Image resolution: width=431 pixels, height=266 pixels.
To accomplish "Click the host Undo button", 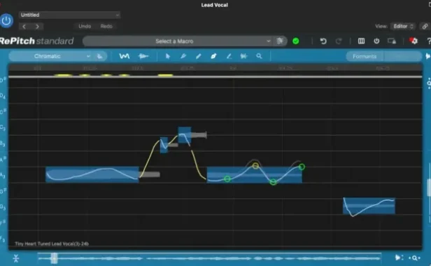I will [85, 27].
